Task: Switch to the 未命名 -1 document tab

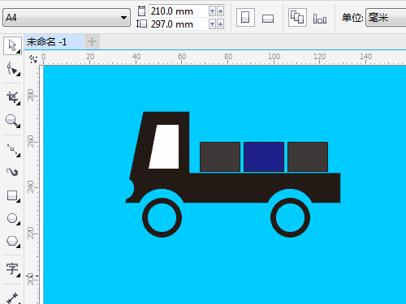Action: point(54,42)
